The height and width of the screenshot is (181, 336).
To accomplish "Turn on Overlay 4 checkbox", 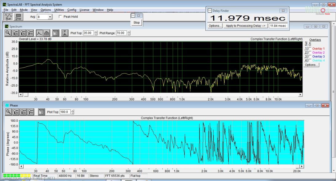I will tap(310, 61).
